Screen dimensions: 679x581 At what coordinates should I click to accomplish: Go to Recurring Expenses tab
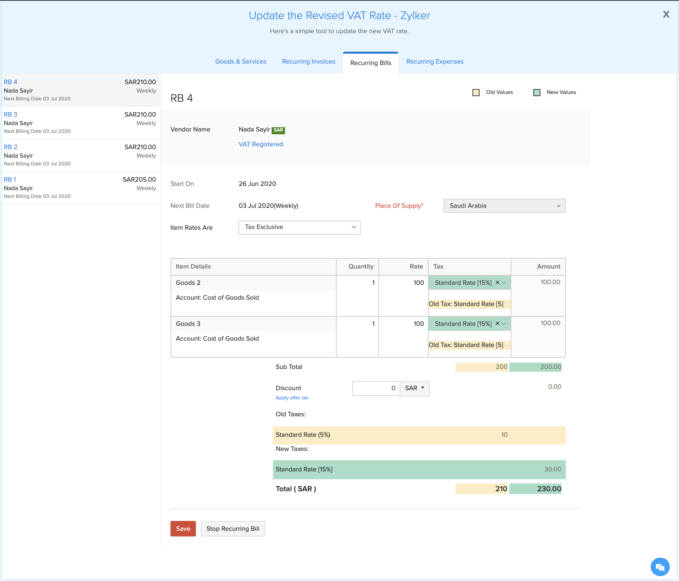tap(435, 61)
